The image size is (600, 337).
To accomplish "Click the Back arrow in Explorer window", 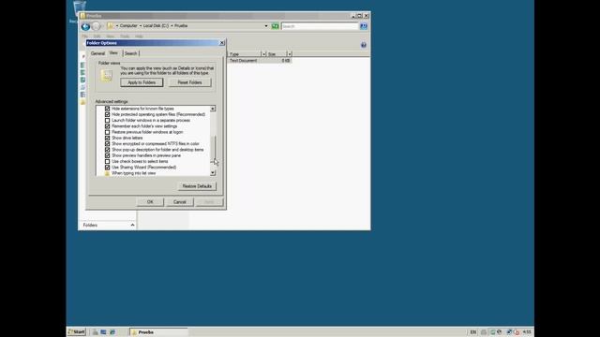I will tap(85, 26).
